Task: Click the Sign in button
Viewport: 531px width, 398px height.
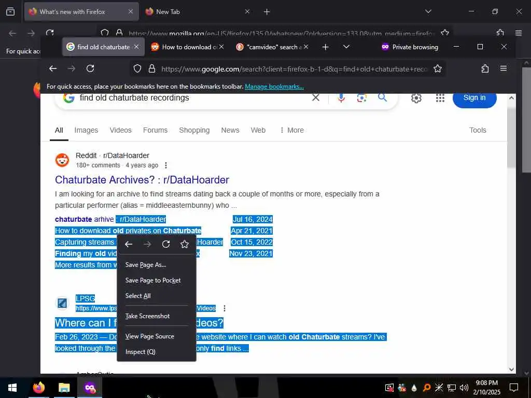Action: [474, 98]
